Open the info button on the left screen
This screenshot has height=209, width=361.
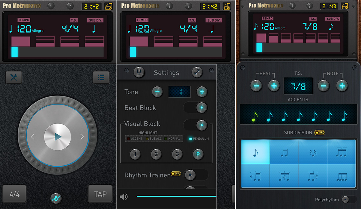tap(51, 6)
